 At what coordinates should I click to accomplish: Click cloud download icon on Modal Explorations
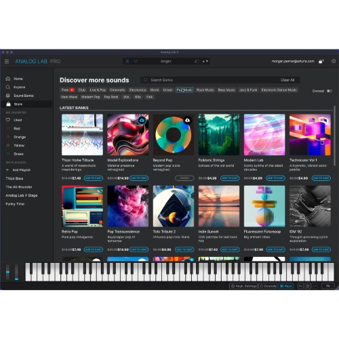pos(142,121)
